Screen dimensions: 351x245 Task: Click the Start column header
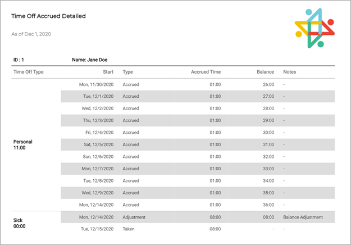(x=108, y=72)
